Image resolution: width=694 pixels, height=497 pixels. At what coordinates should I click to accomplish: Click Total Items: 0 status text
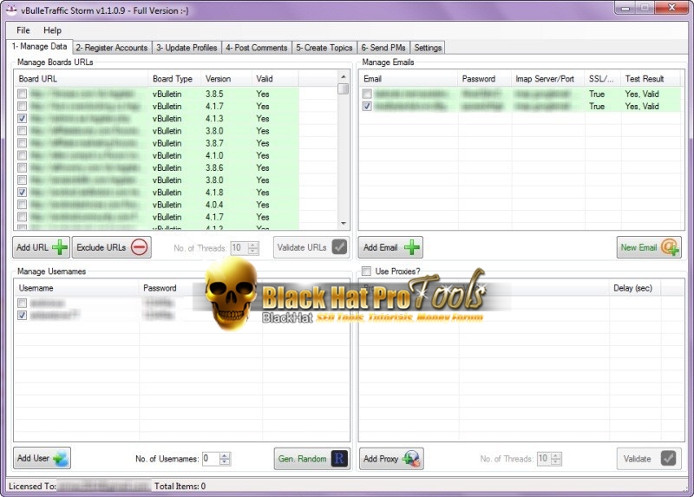coord(180,486)
